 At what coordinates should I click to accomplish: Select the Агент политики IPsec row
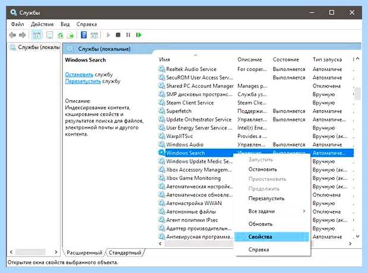click(196, 220)
